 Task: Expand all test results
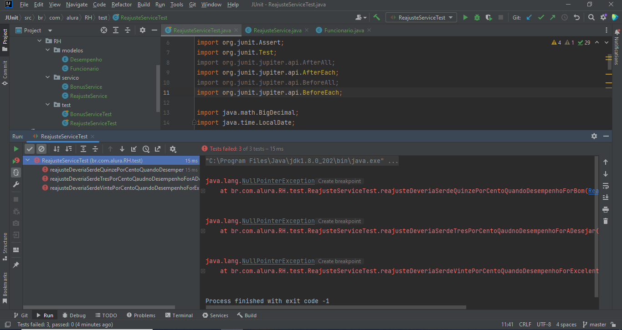83,149
